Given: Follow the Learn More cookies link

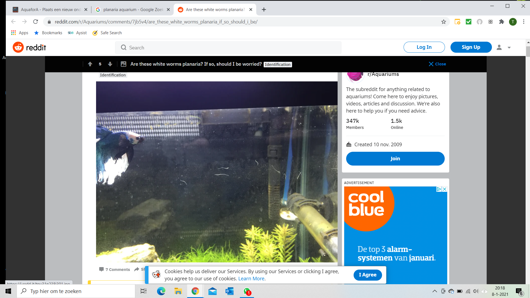Looking at the screenshot, I should pos(251,279).
